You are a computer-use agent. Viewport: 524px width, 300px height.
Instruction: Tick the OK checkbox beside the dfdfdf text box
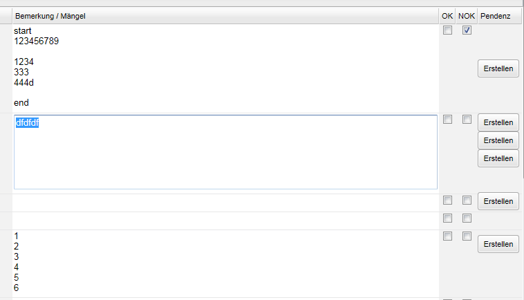click(x=447, y=120)
